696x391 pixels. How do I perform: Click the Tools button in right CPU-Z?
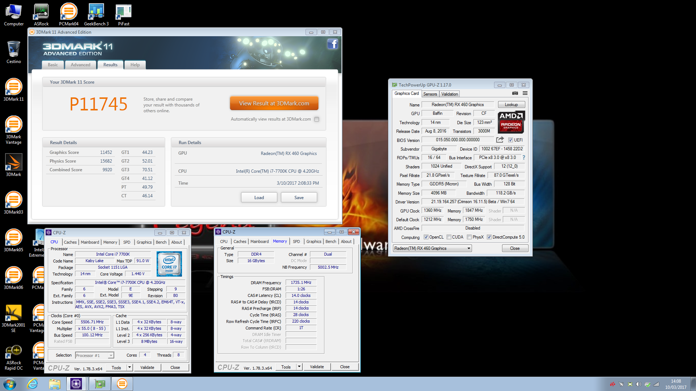[x=286, y=367]
